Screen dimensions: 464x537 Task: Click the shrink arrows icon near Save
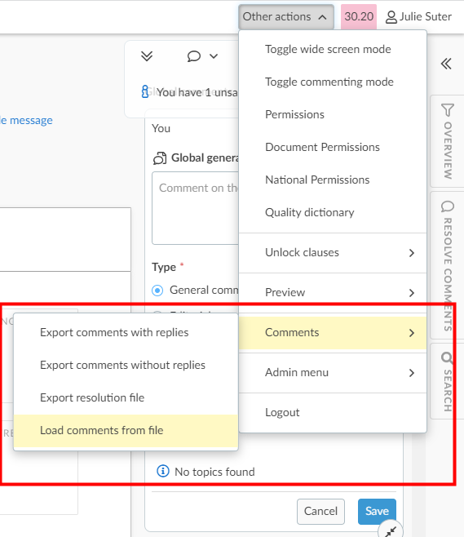pyautogui.click(x=390, y=530)
